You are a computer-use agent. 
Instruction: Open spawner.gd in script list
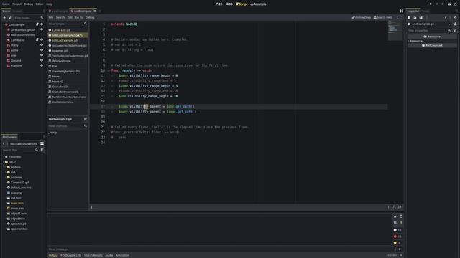(60, 51)
